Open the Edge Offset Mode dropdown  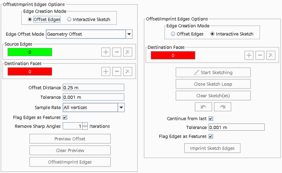(x=129, y=34)
